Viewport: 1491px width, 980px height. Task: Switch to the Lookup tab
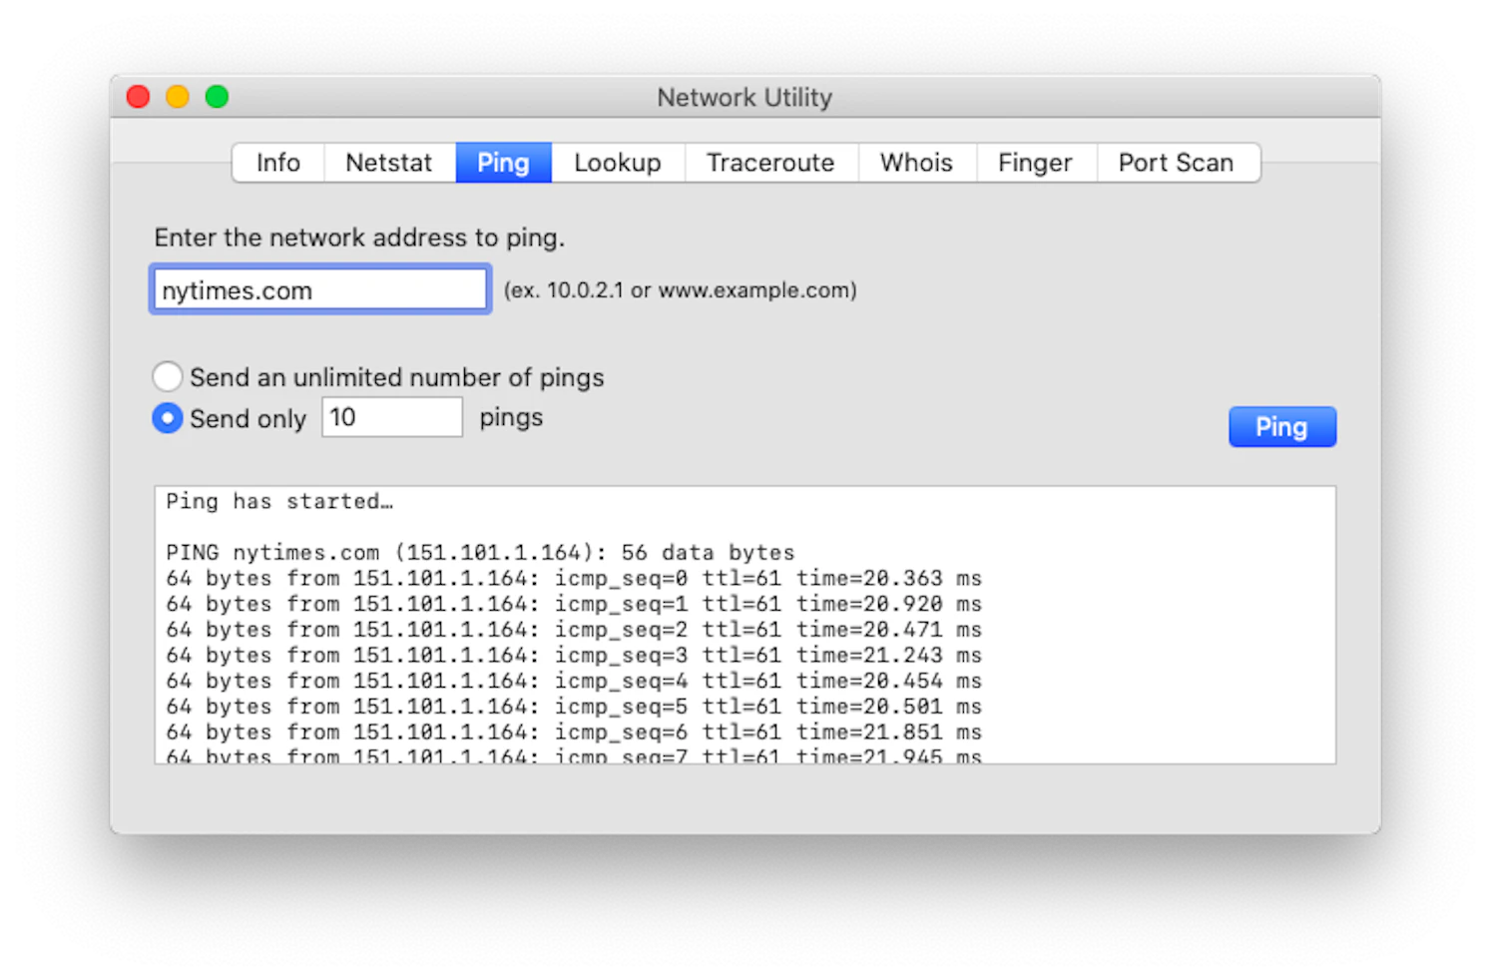[x=617, y=162]
